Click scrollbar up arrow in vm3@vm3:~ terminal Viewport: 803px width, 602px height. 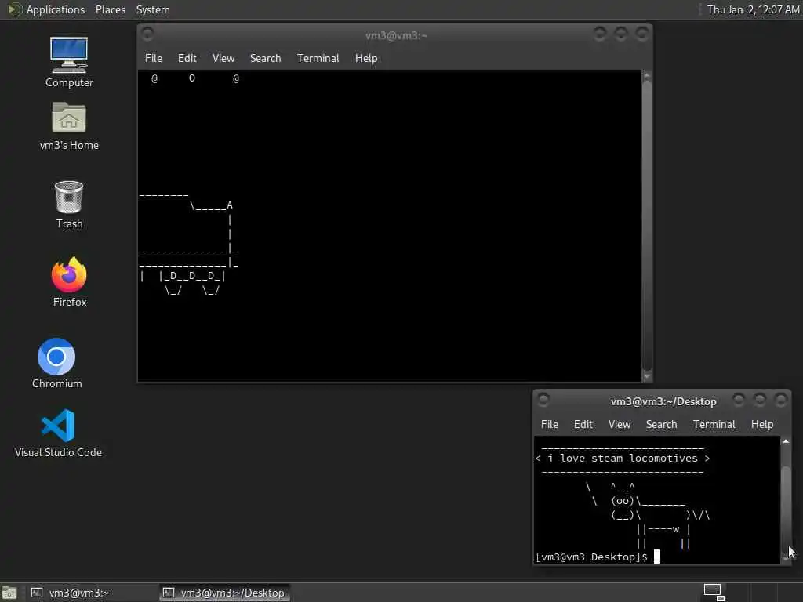647,75
